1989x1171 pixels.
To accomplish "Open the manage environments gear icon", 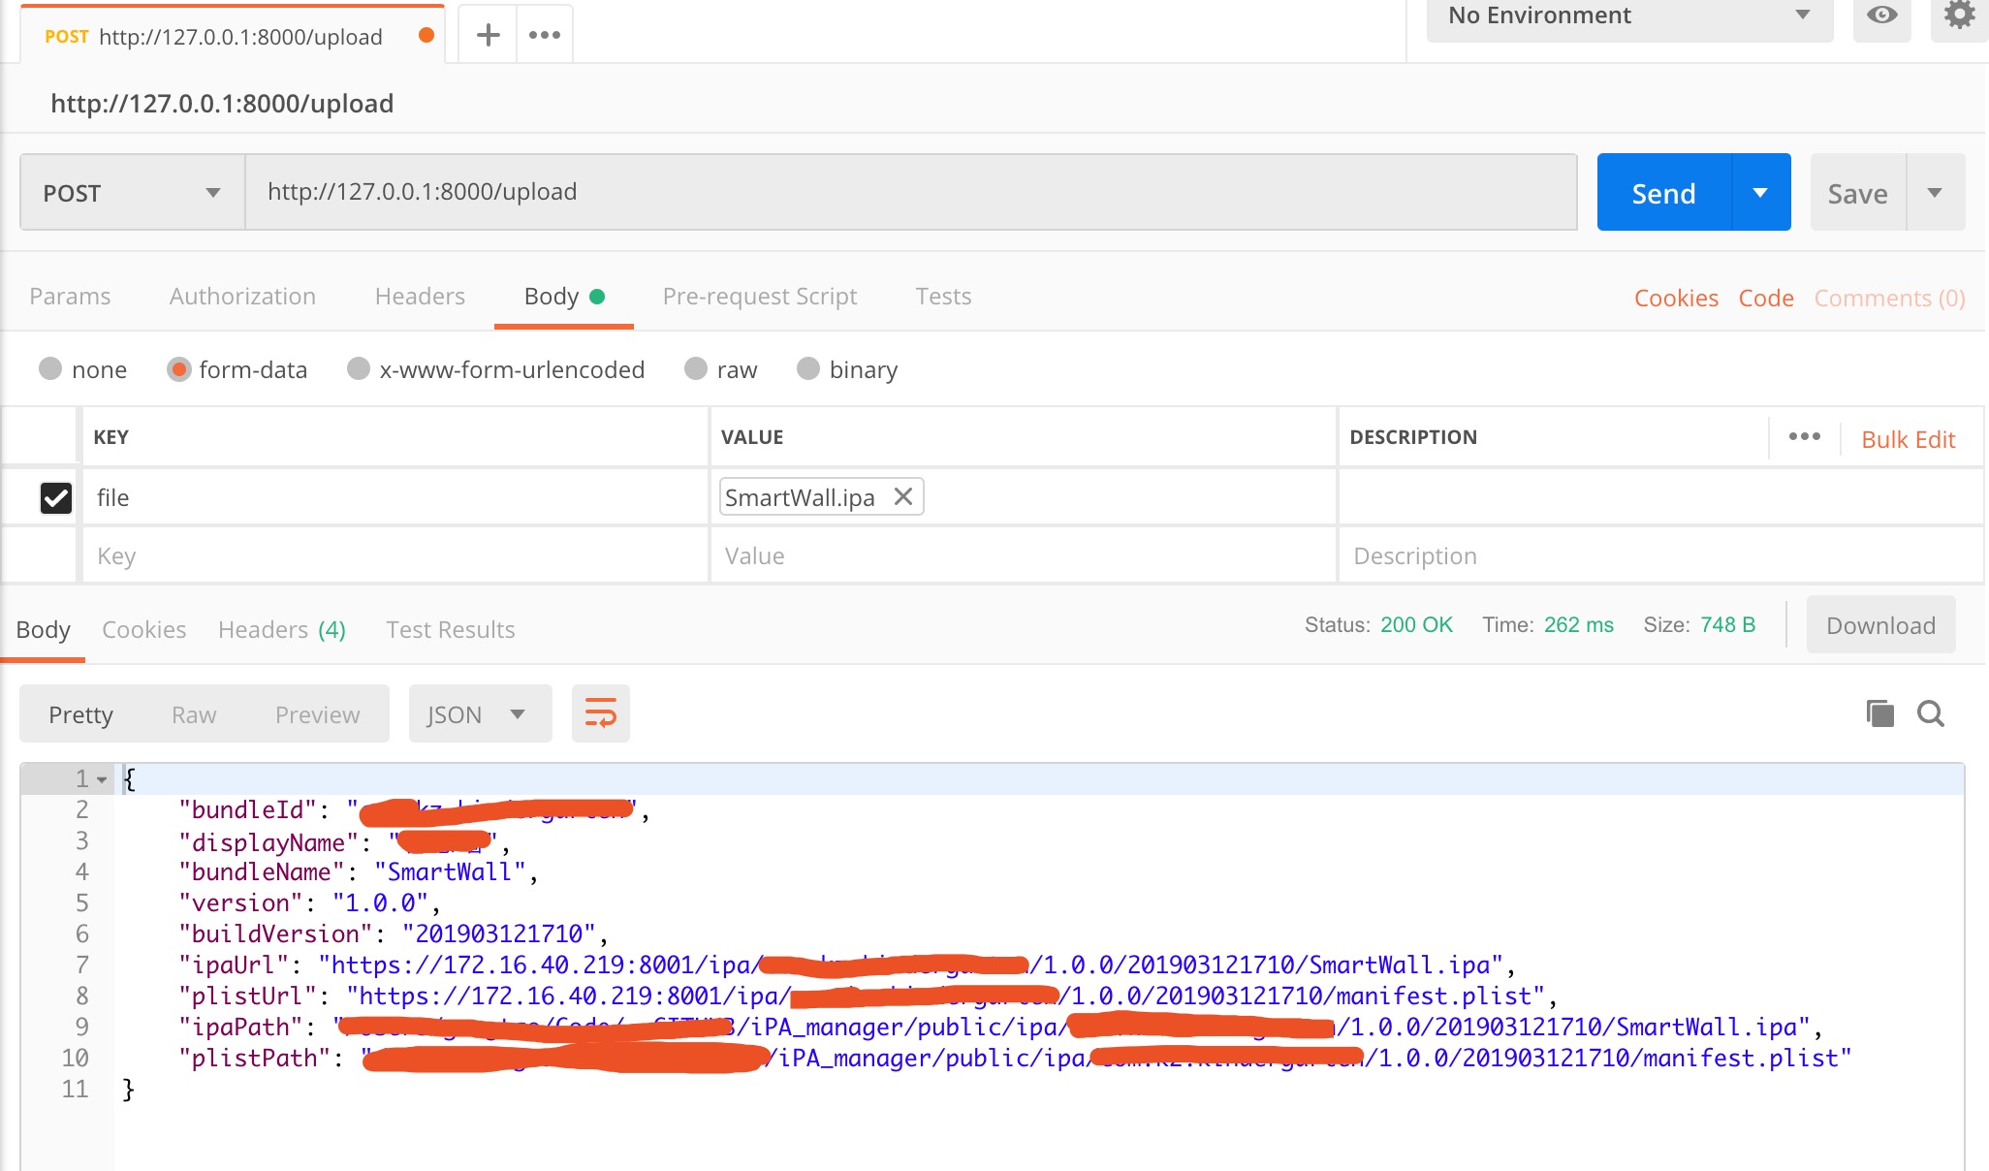I will point(1959,16).
